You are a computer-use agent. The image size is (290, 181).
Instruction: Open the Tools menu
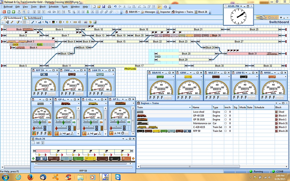(x=65, y=7)
